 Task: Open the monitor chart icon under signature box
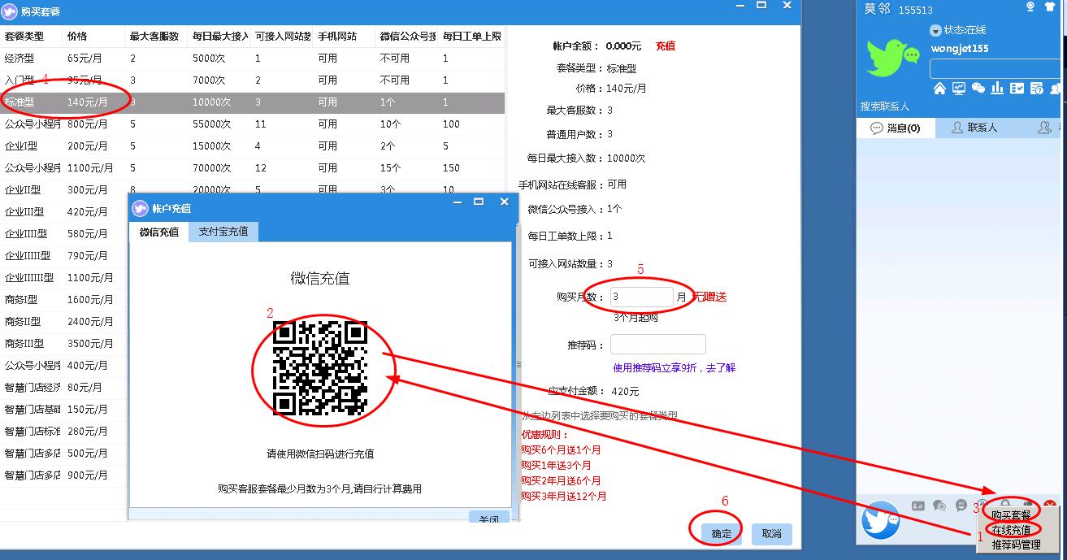(959, 89)
